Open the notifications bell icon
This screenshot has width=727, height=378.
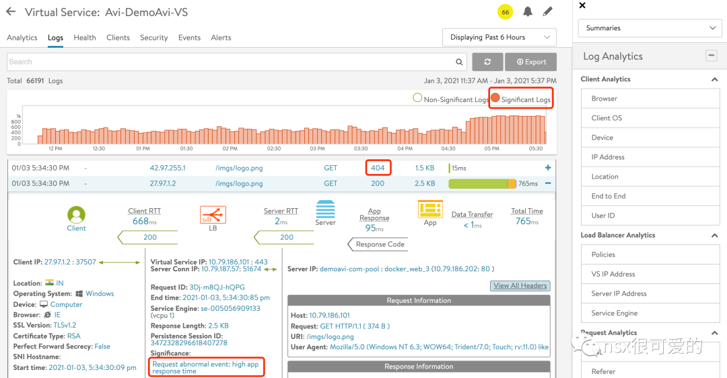[528, 11]
